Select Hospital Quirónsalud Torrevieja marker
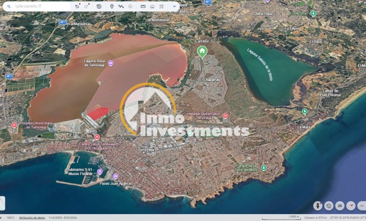The height and width of the screenshot is (221, 366). (225, 116)
